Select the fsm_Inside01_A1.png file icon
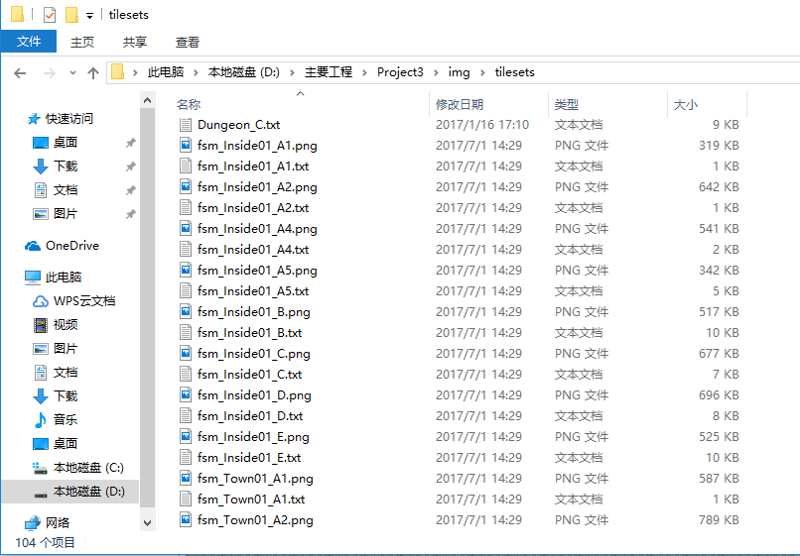 click(187, 146)
